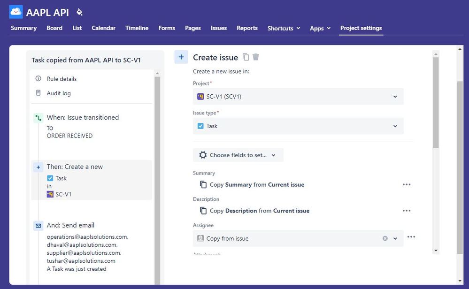Click the Rule details info icon

(38, 79)
